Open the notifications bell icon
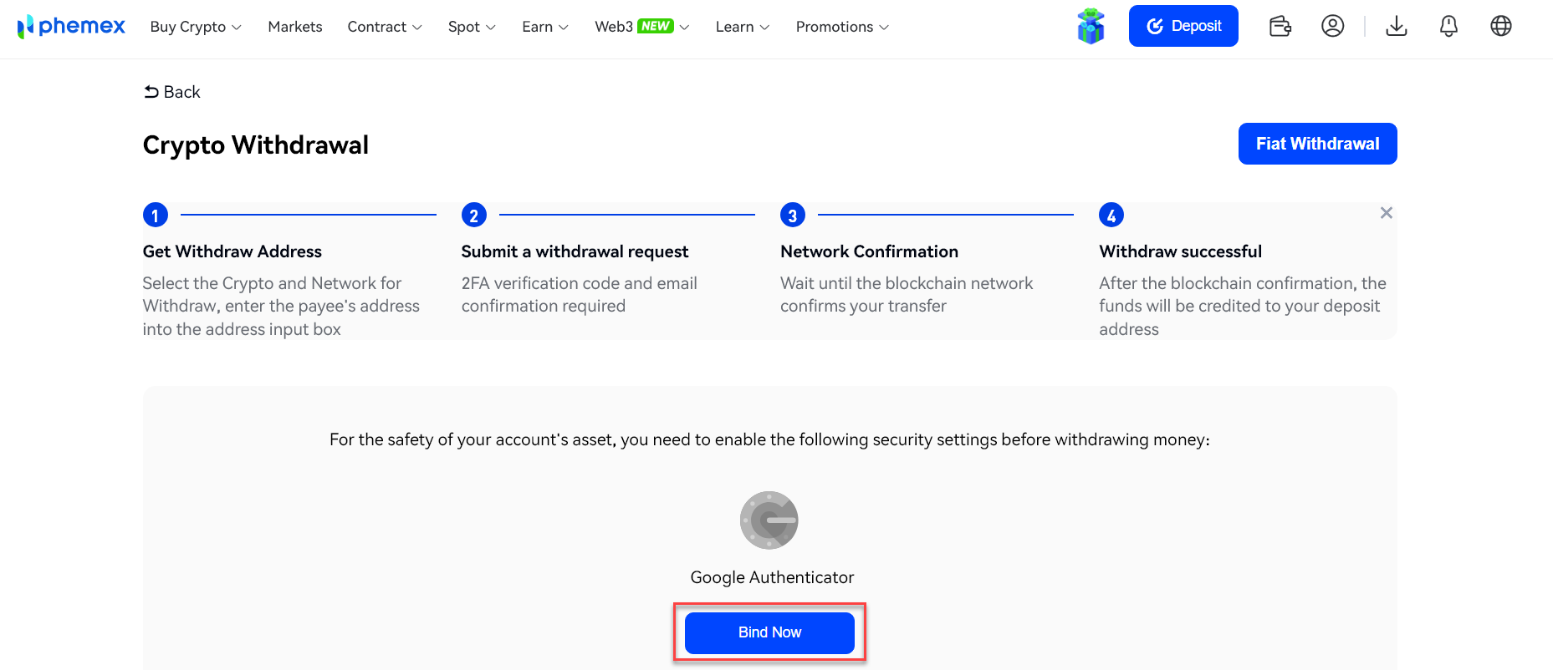 1448,26
